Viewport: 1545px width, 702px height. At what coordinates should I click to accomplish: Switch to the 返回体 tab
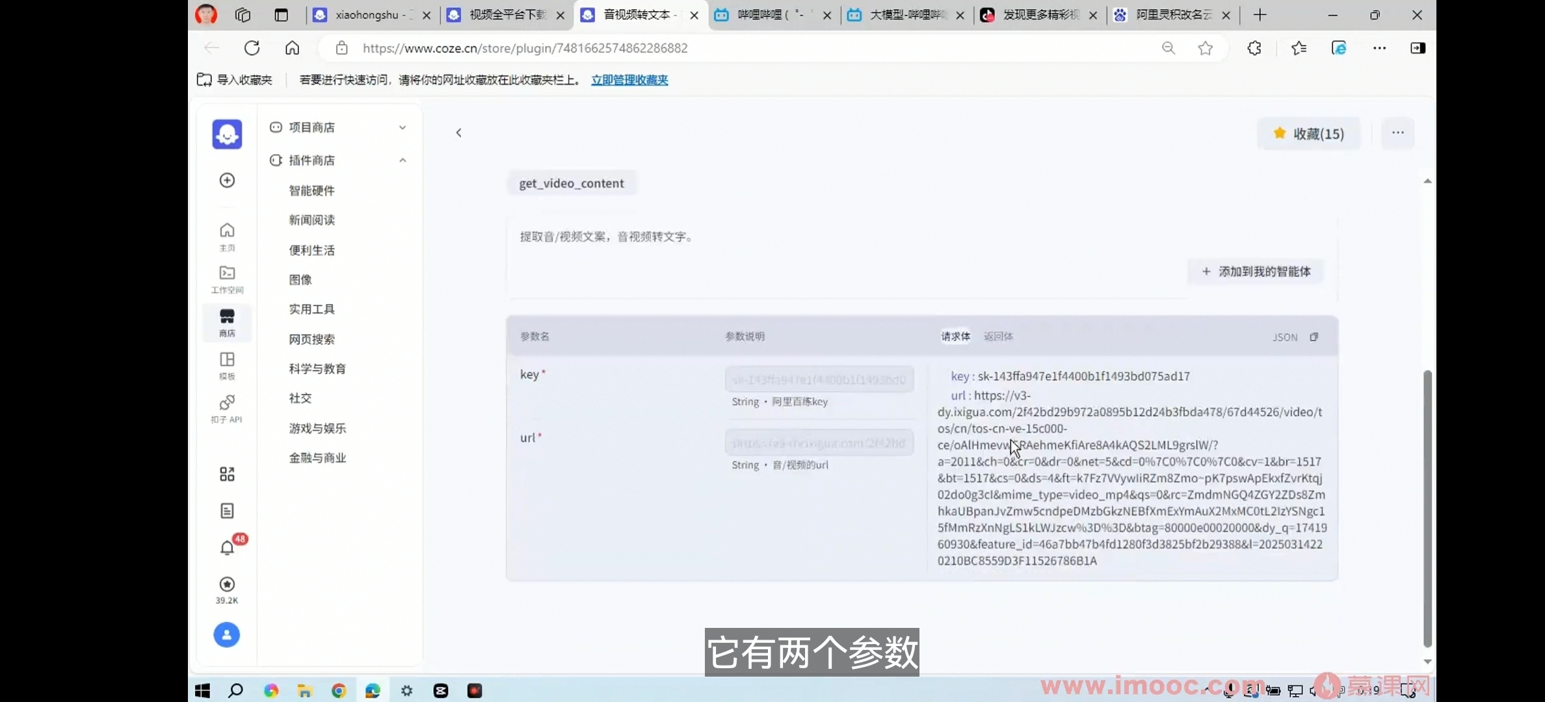tap(998, 336)
